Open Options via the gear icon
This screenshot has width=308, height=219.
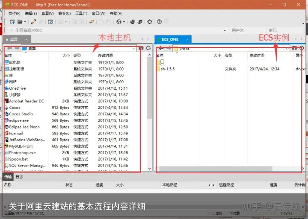[150, 22]
